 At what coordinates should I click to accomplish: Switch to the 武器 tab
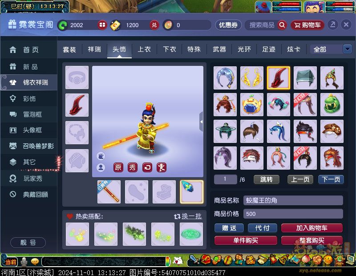pos(219,49)
